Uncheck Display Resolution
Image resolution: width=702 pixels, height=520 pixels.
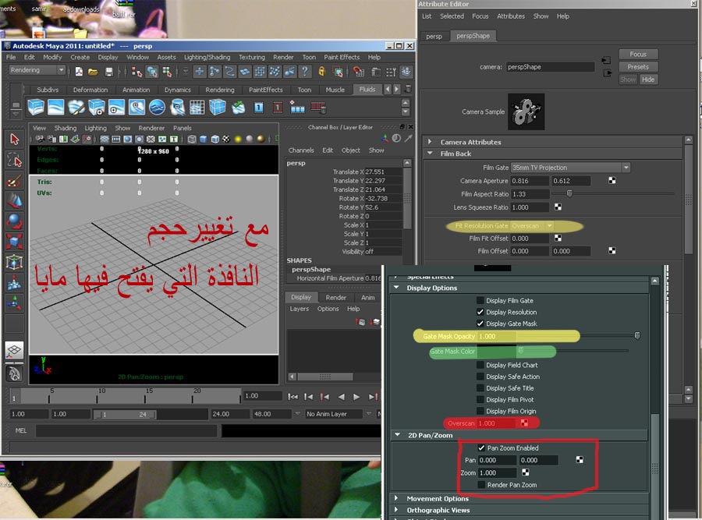point(480,312)
